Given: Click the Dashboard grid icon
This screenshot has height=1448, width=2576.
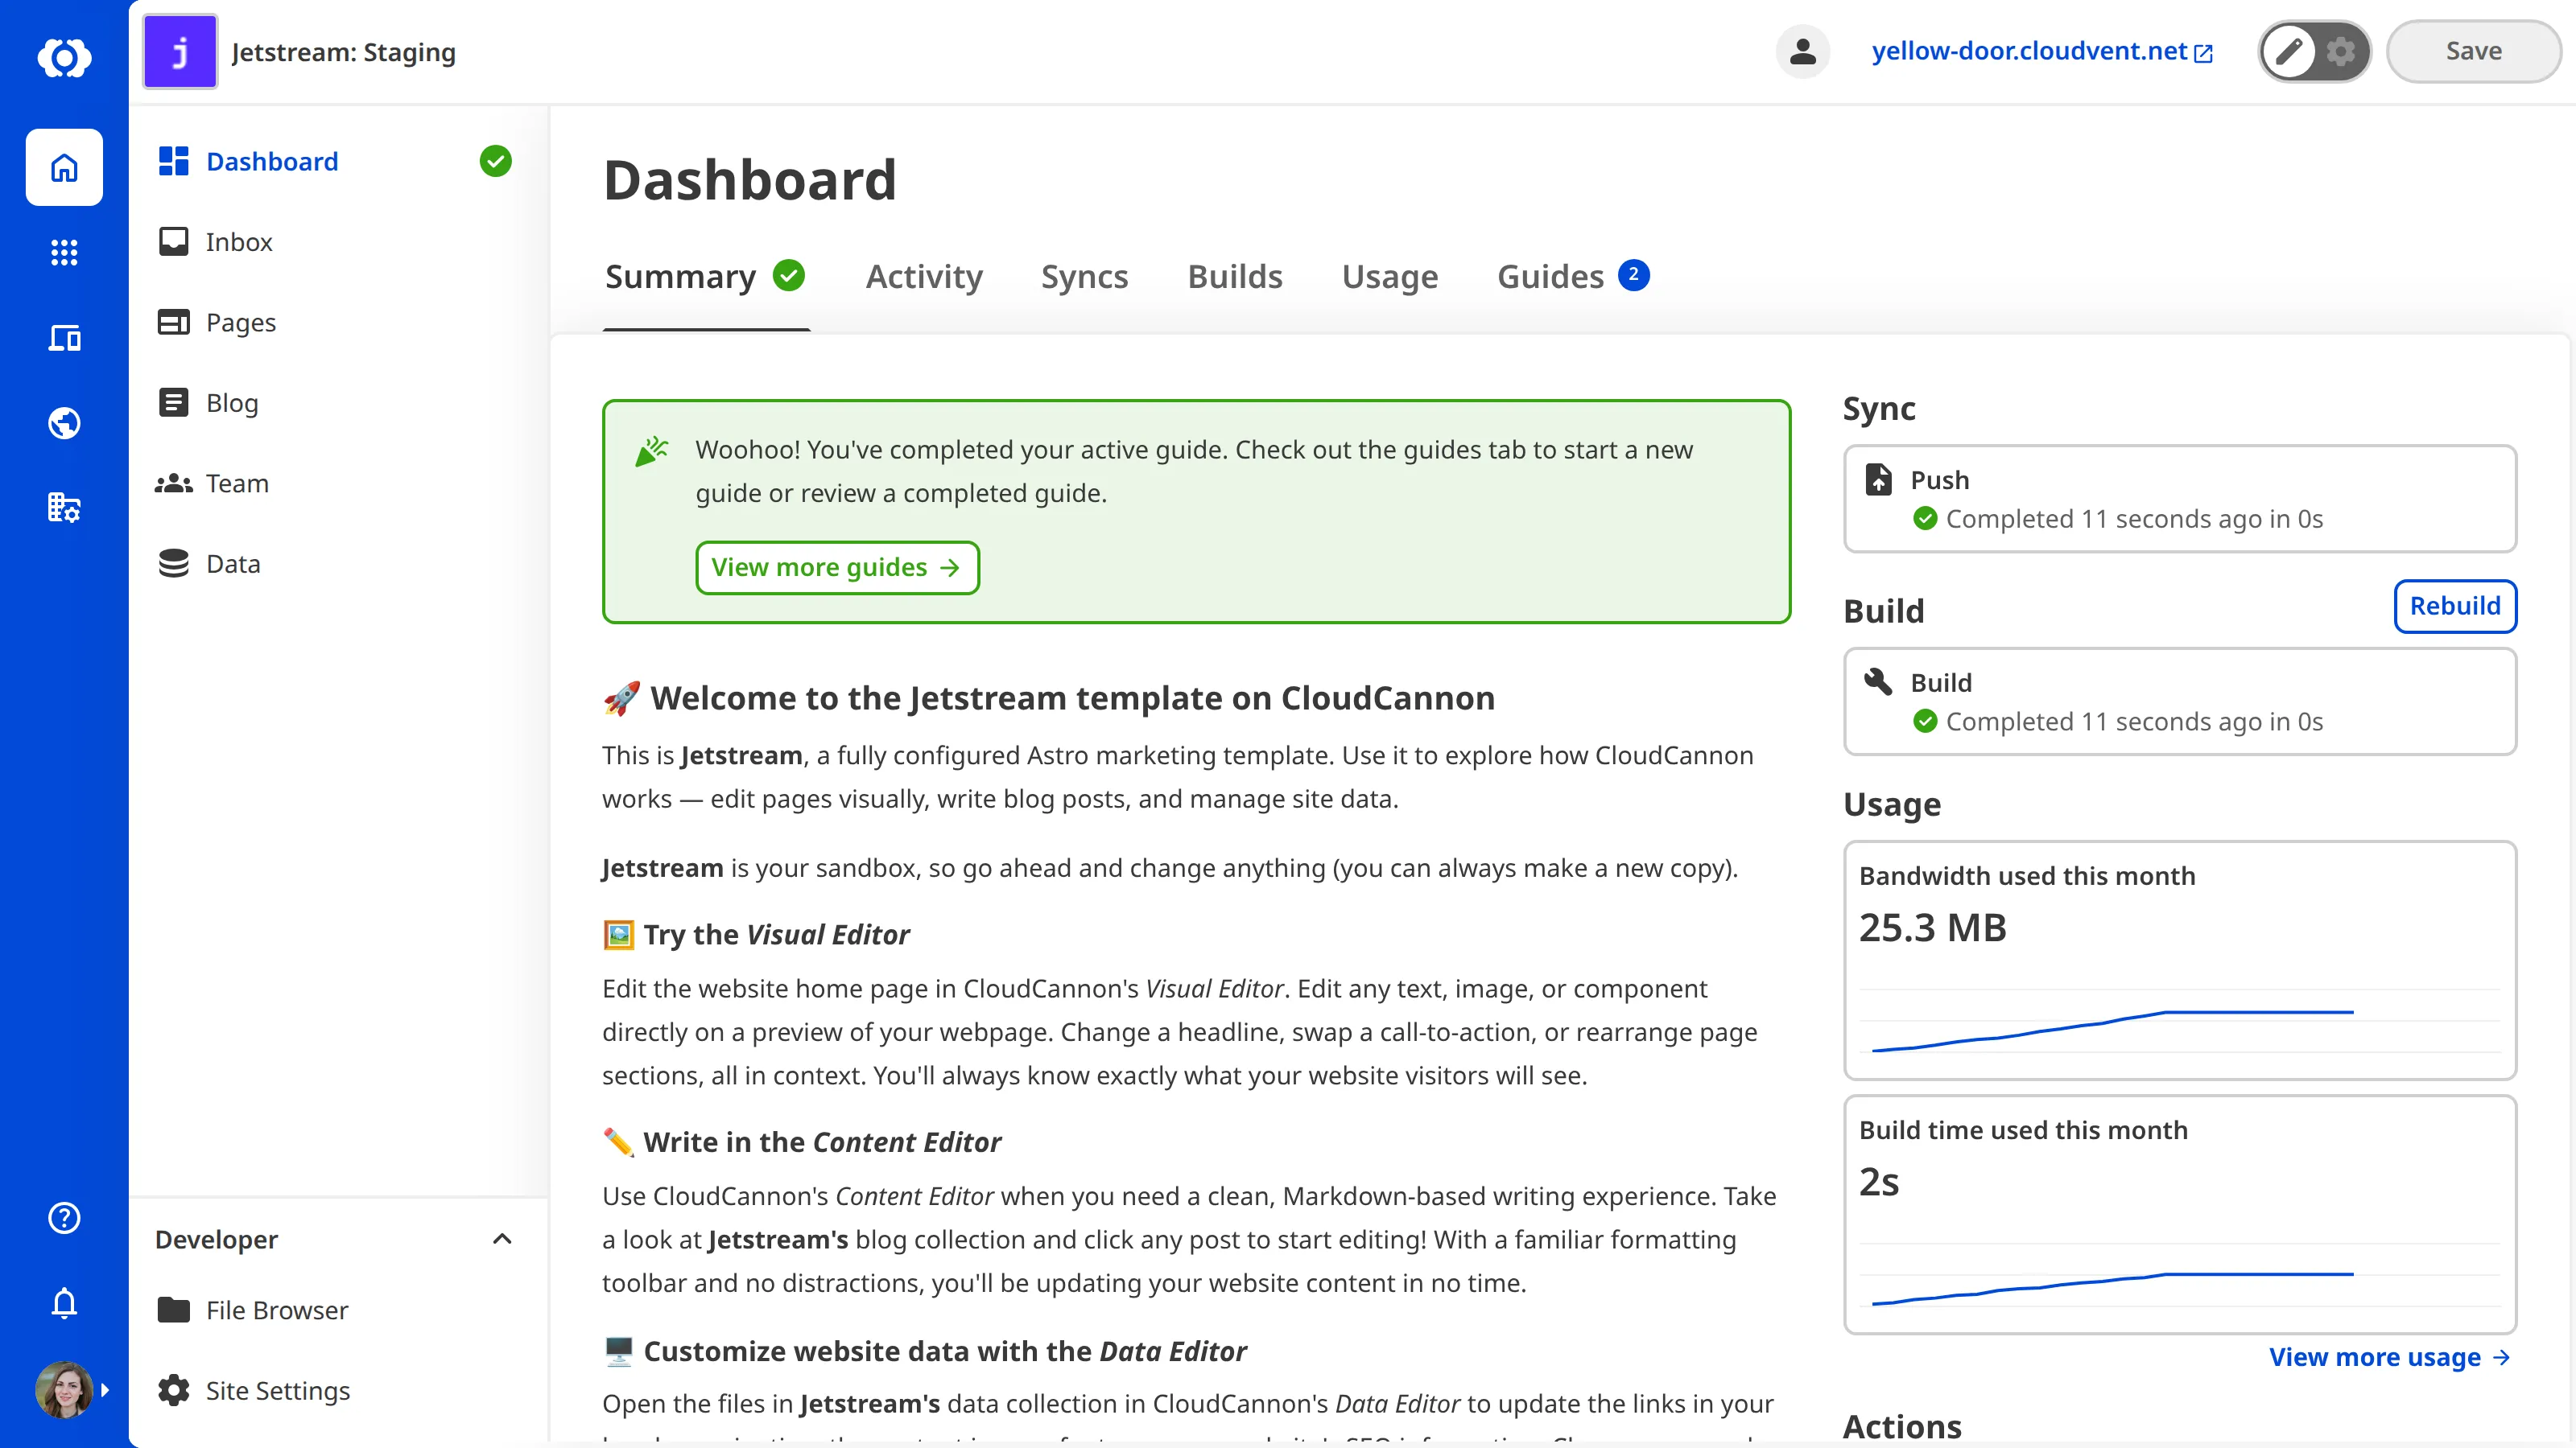Looking at the screenshot, I should tap(173, 161).
